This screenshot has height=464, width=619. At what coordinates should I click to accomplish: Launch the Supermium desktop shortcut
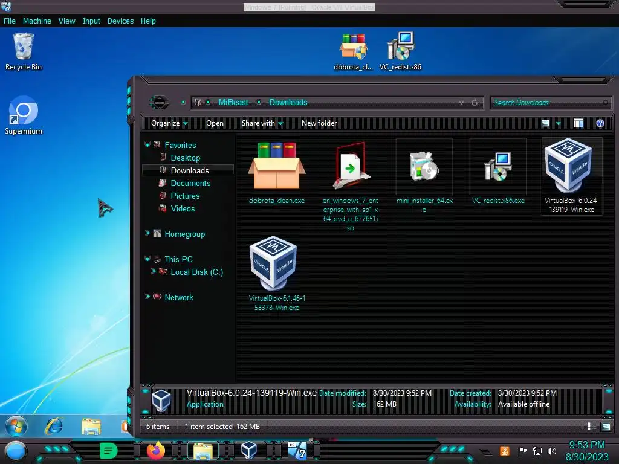pyautogui.click(x=24, y=115)
